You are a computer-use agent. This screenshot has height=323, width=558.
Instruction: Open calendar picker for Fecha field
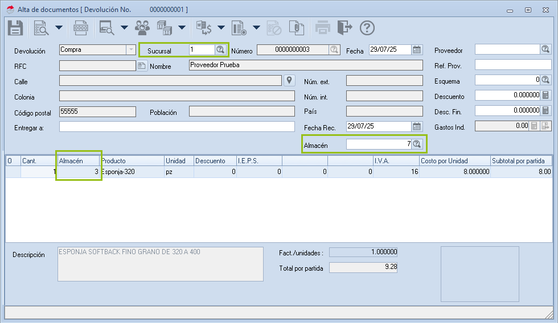click(417, 50)
